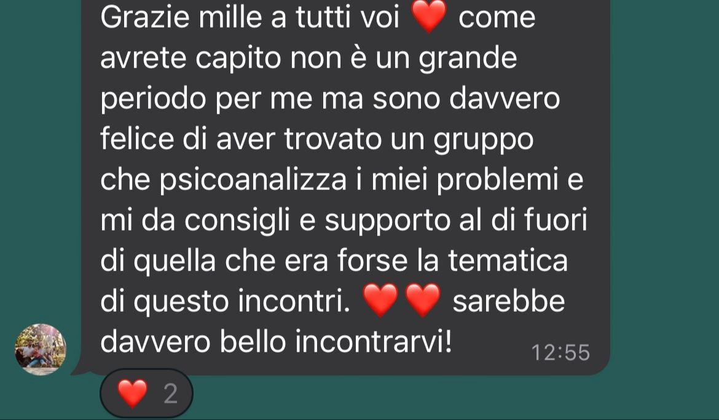Click the word 'davvero' on the third line

point(505,98)
